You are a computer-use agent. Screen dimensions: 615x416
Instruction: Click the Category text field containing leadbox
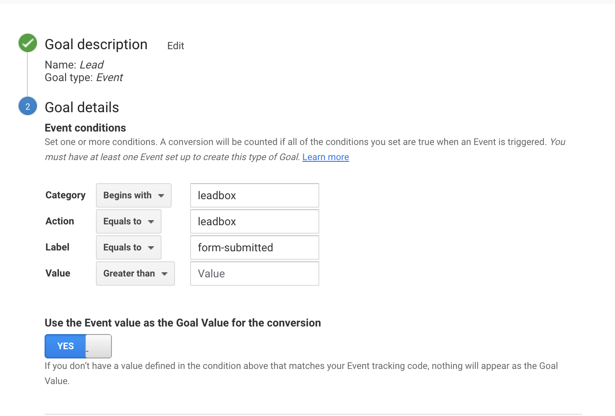point(254,195)
